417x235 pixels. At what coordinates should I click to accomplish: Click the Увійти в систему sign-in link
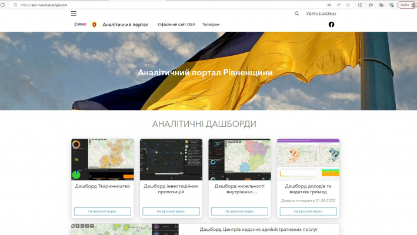(321, 13)
